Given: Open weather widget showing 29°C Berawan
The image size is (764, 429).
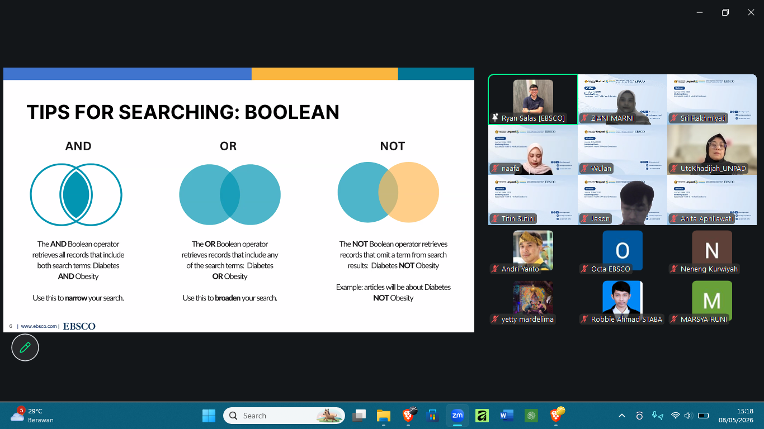Looking at the screenshot, I should 34,416.
